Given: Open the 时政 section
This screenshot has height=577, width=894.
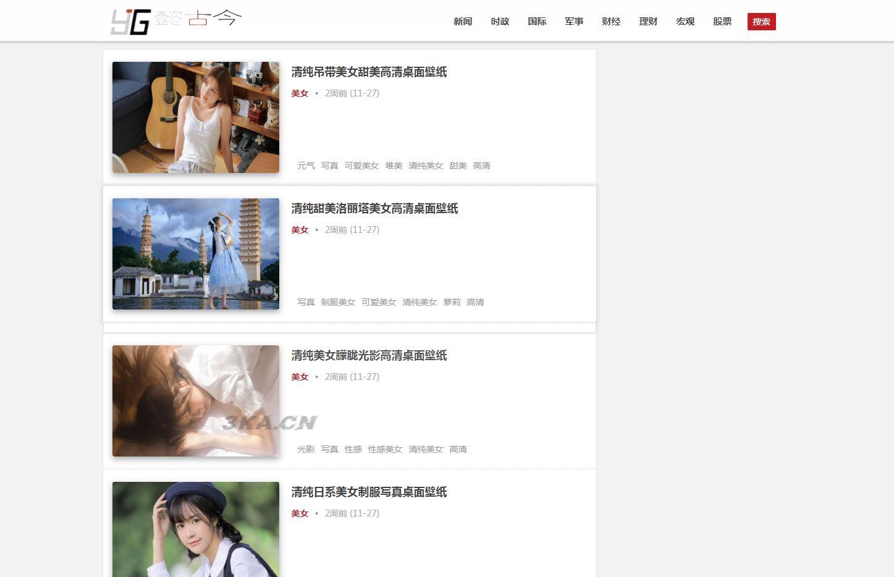Looking at the screenshot, I should click(x=499, y=21).
